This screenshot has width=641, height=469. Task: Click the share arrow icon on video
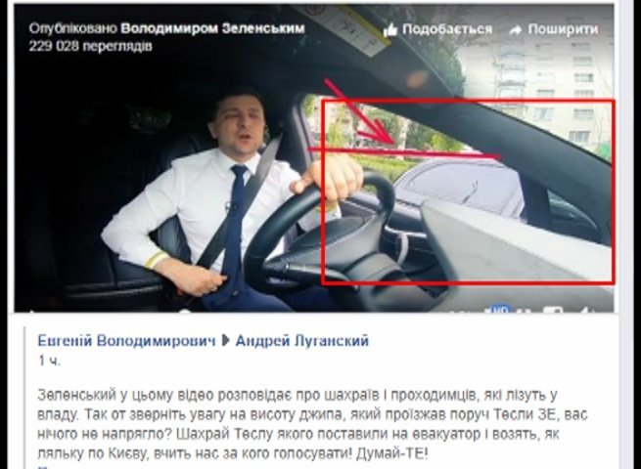(516, 29)
